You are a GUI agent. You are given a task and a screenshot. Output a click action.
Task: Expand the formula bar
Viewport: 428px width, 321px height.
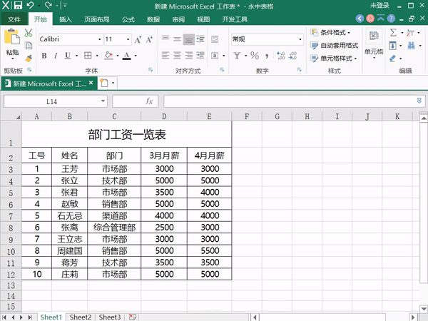(419, 101)
